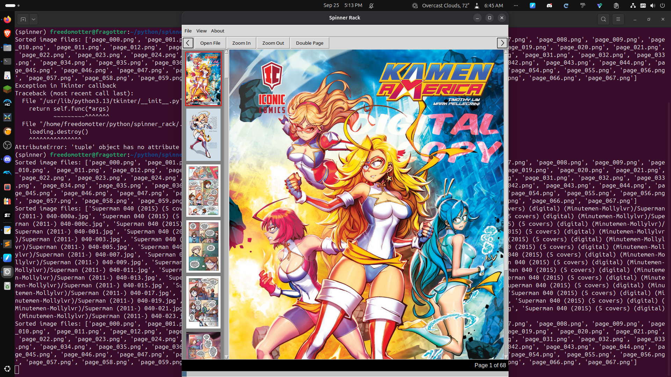
Task: Open Firefox from the dock
Action: pos(7,20)
